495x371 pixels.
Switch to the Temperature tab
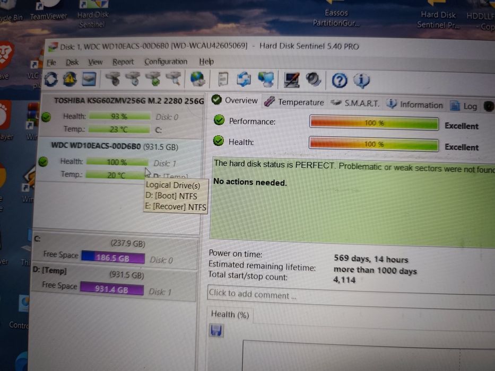pyautogui.click(x=294, y=102)
